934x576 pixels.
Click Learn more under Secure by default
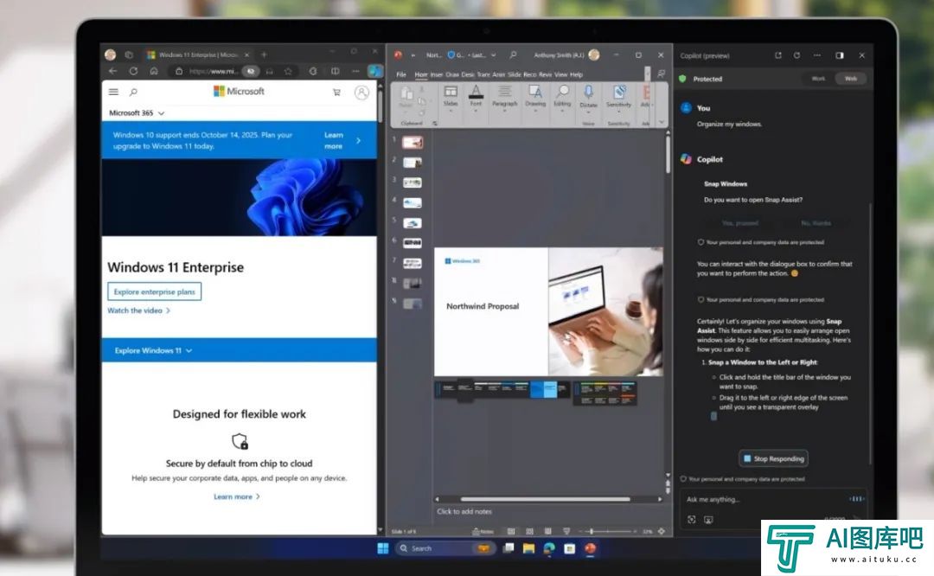[236, 496]
